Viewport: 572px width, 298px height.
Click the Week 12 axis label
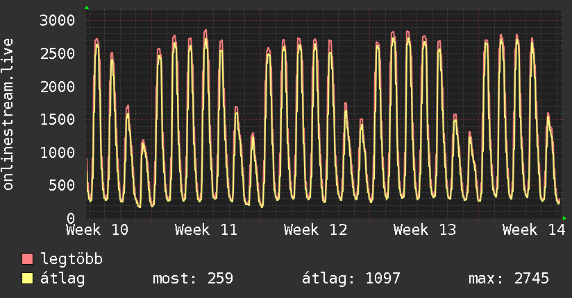[316, 230]
